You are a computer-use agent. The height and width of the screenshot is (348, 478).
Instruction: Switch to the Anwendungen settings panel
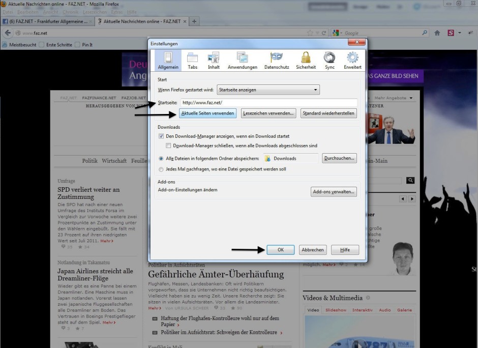242,61
